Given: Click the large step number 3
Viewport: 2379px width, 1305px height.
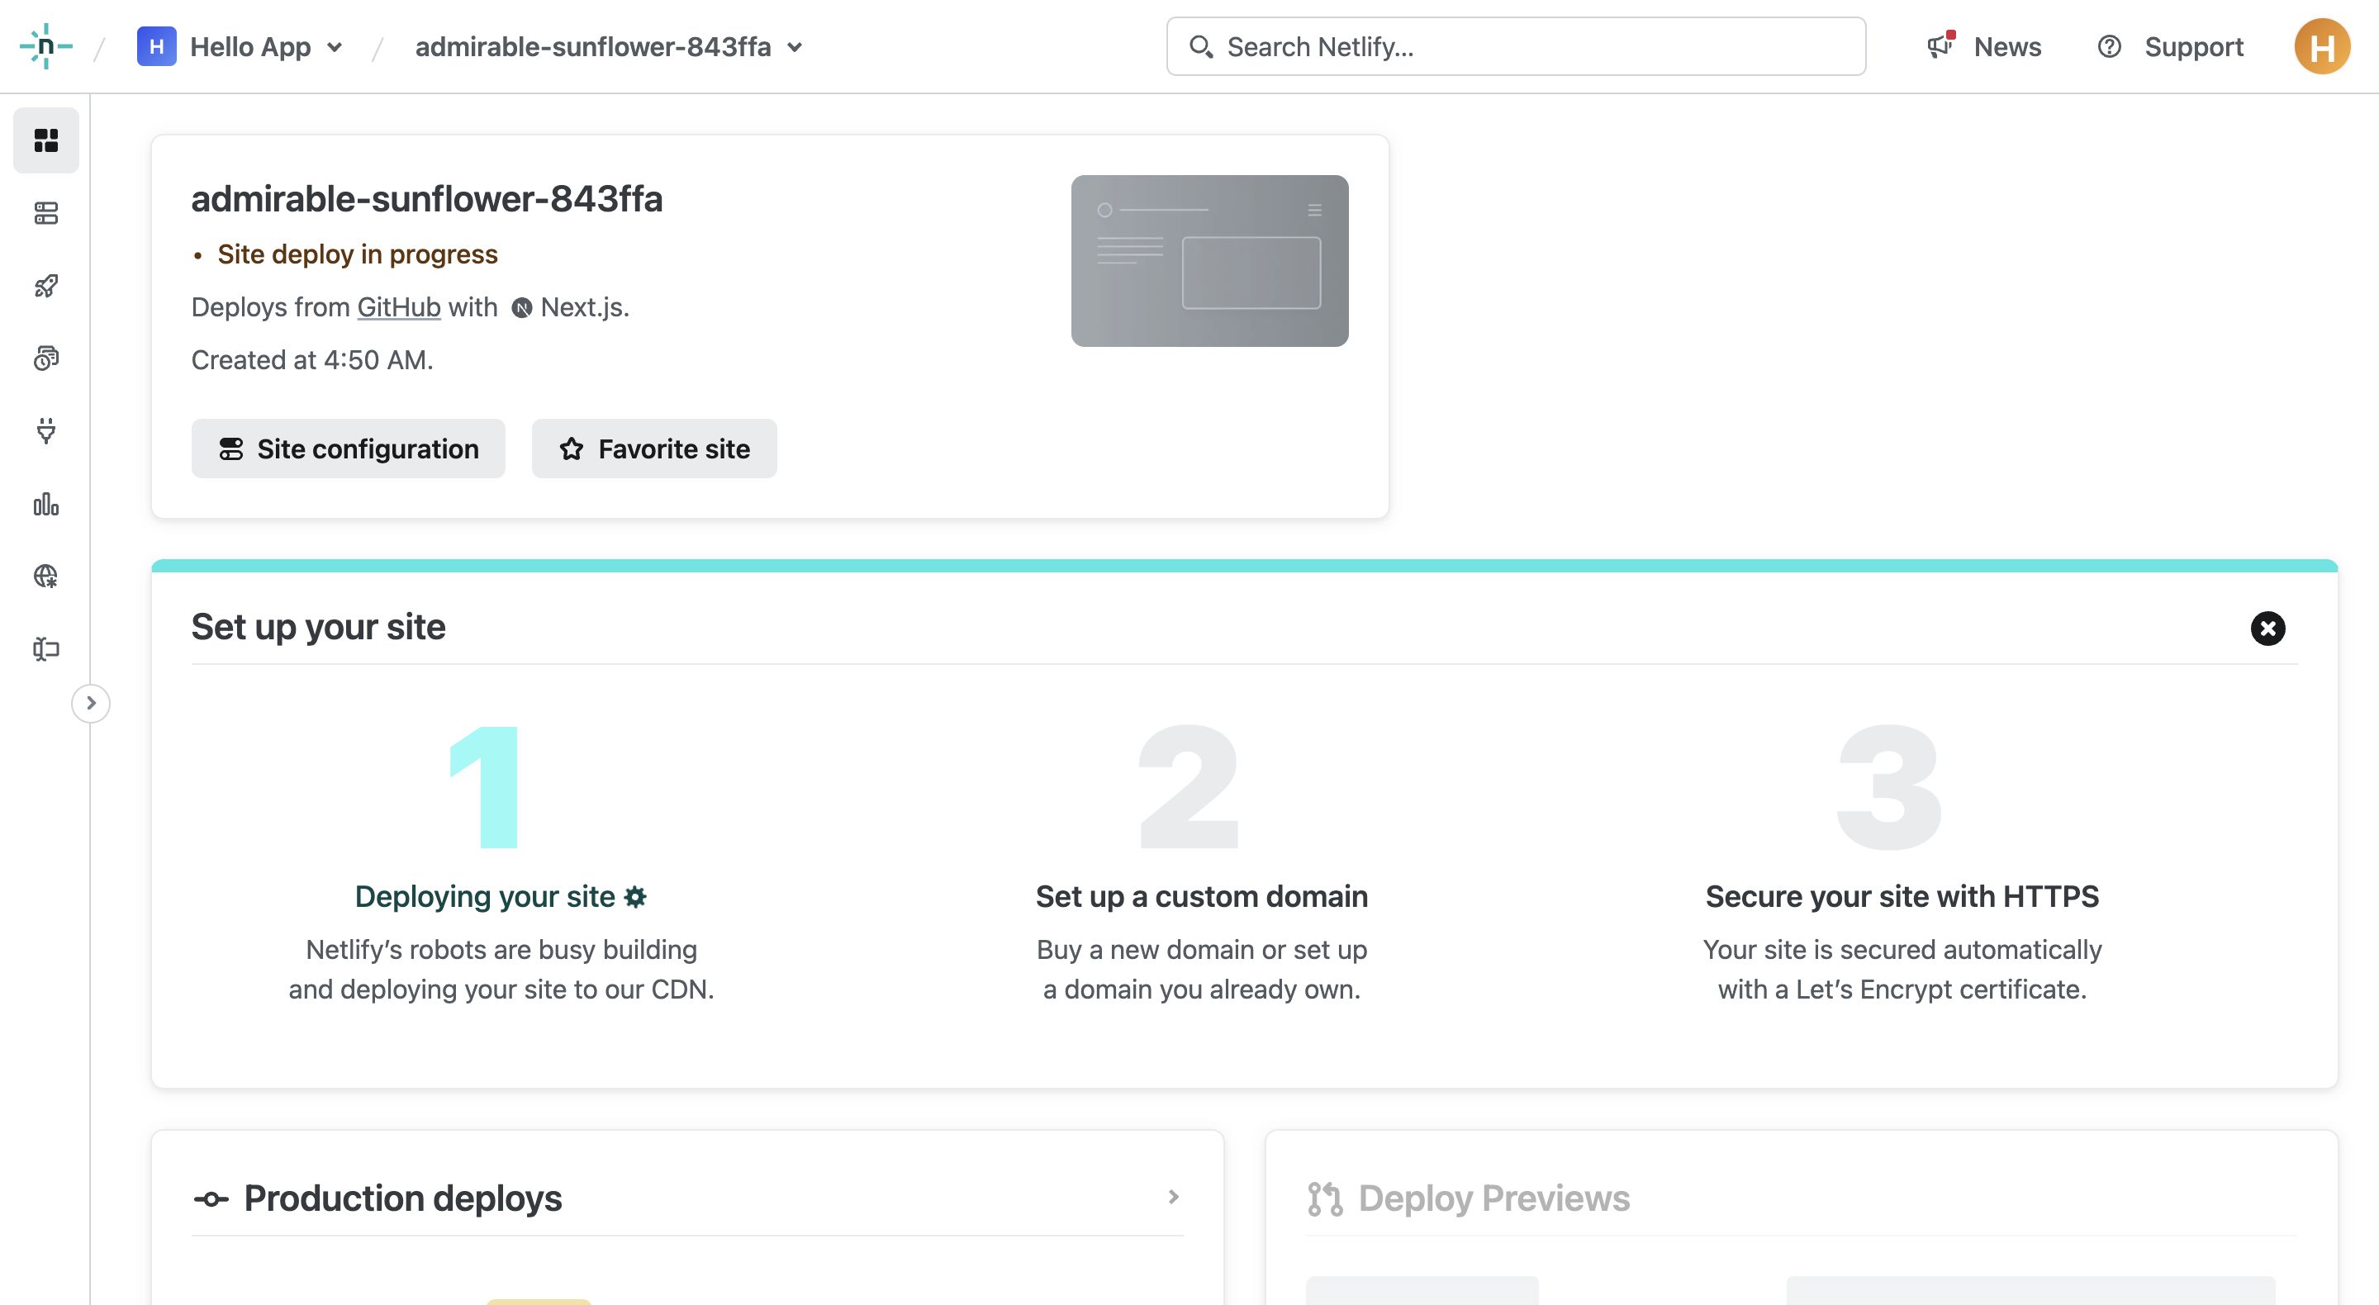Looking at the screenshot, I should tap(1889, 788).
